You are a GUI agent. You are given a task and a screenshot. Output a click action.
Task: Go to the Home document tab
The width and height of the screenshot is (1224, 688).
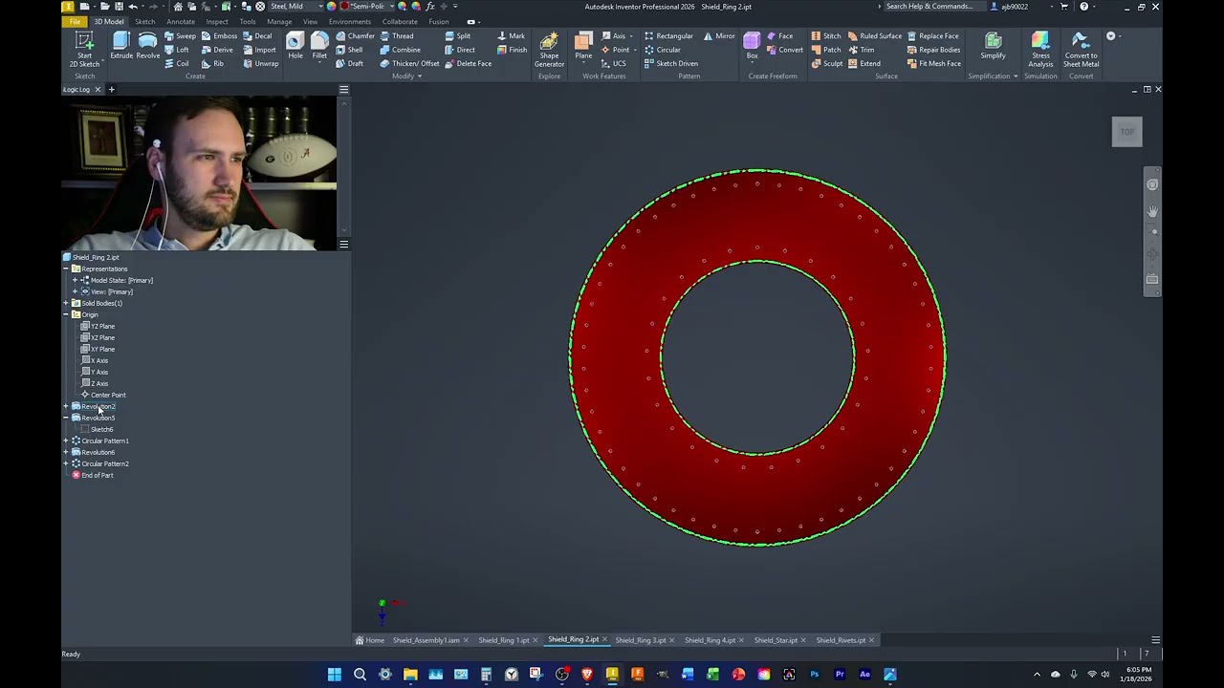point(370,640)
